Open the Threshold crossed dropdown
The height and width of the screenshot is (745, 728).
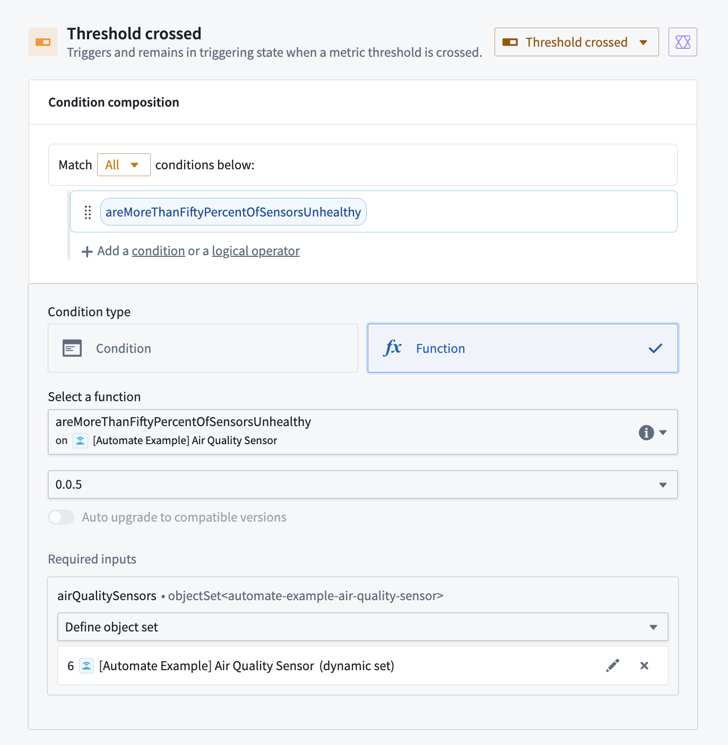click(x=576, y=42)
